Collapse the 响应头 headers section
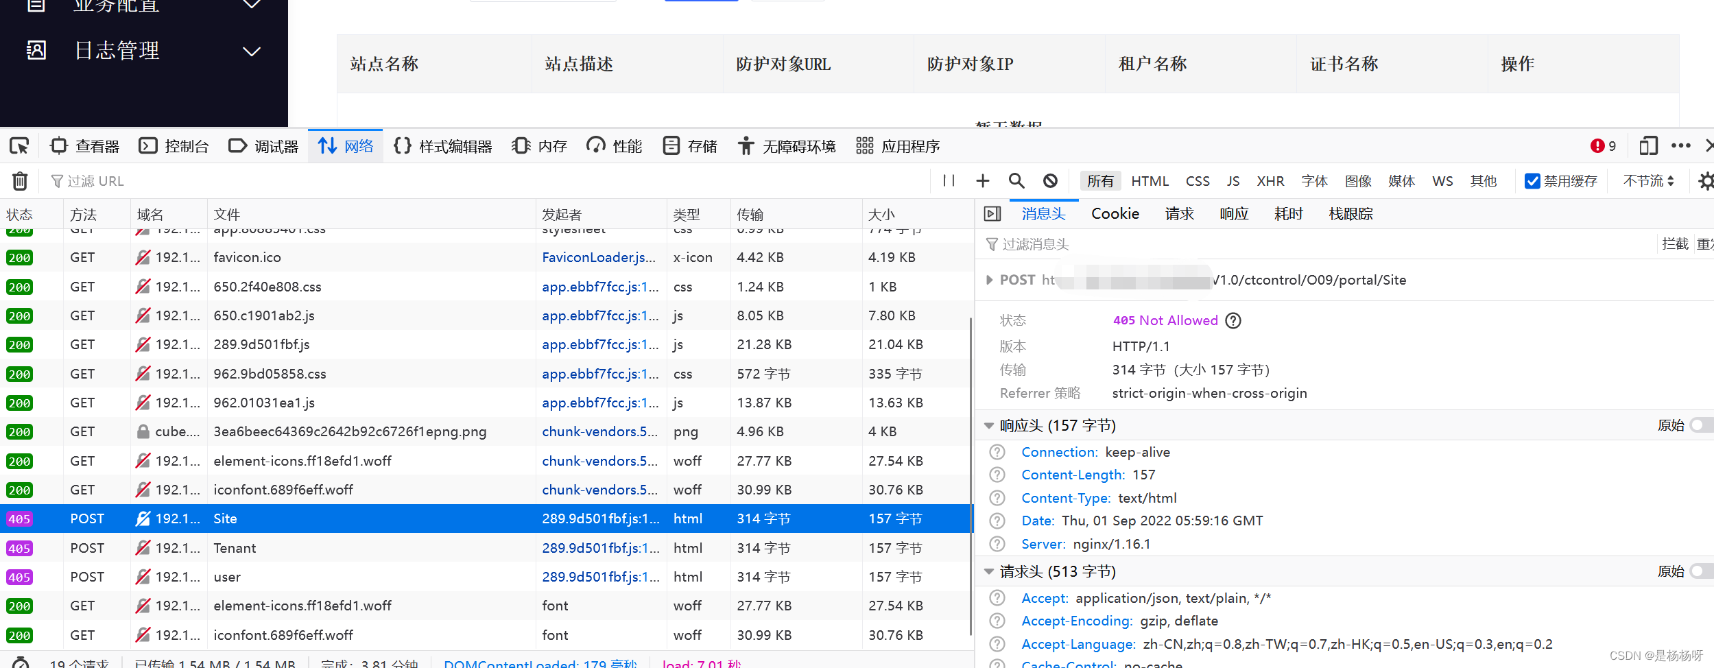 (x=988, y=425)
